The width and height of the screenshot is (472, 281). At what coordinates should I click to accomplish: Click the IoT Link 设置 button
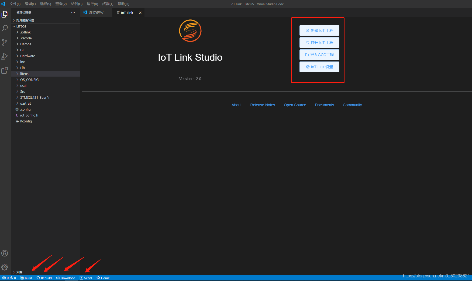[319, 67]
